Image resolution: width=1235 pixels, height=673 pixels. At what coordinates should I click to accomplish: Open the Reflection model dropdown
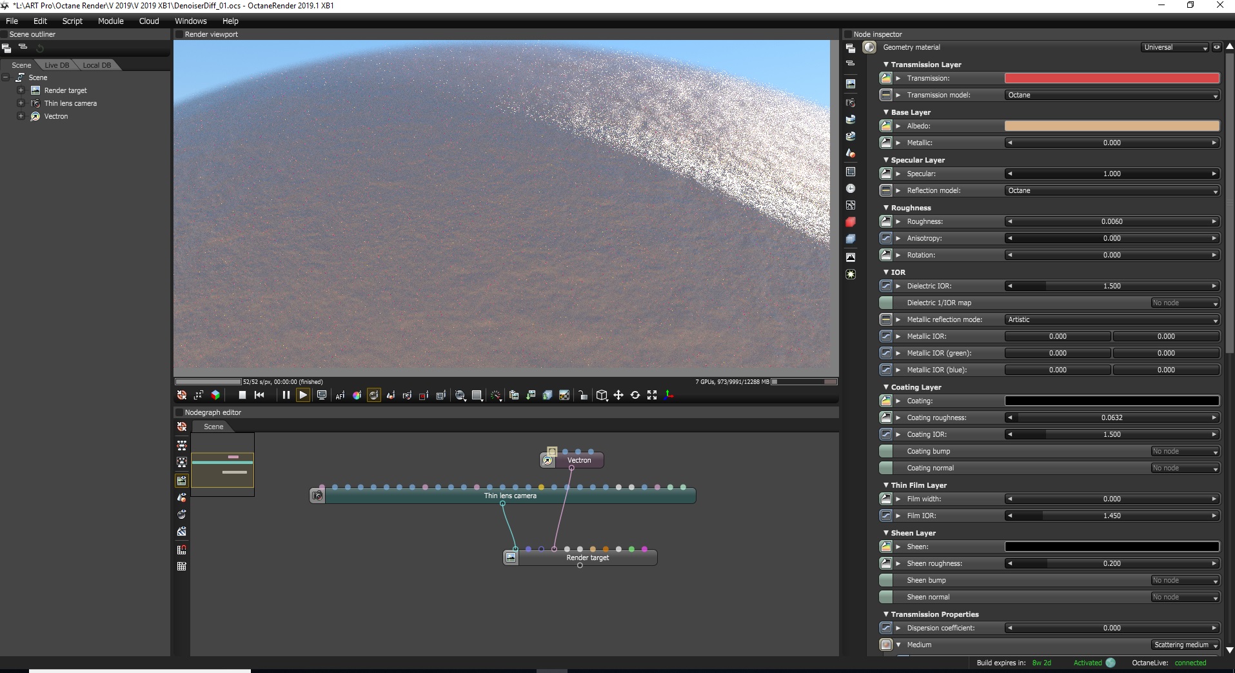1112,190
